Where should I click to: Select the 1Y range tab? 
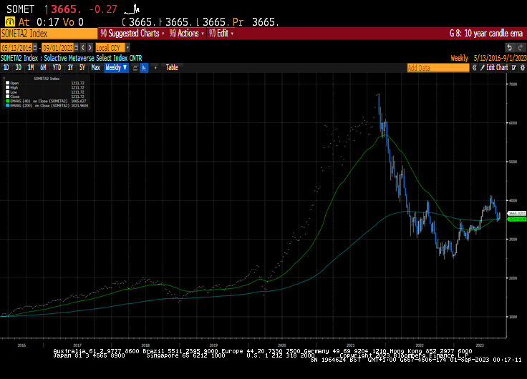tap(70, 68)
